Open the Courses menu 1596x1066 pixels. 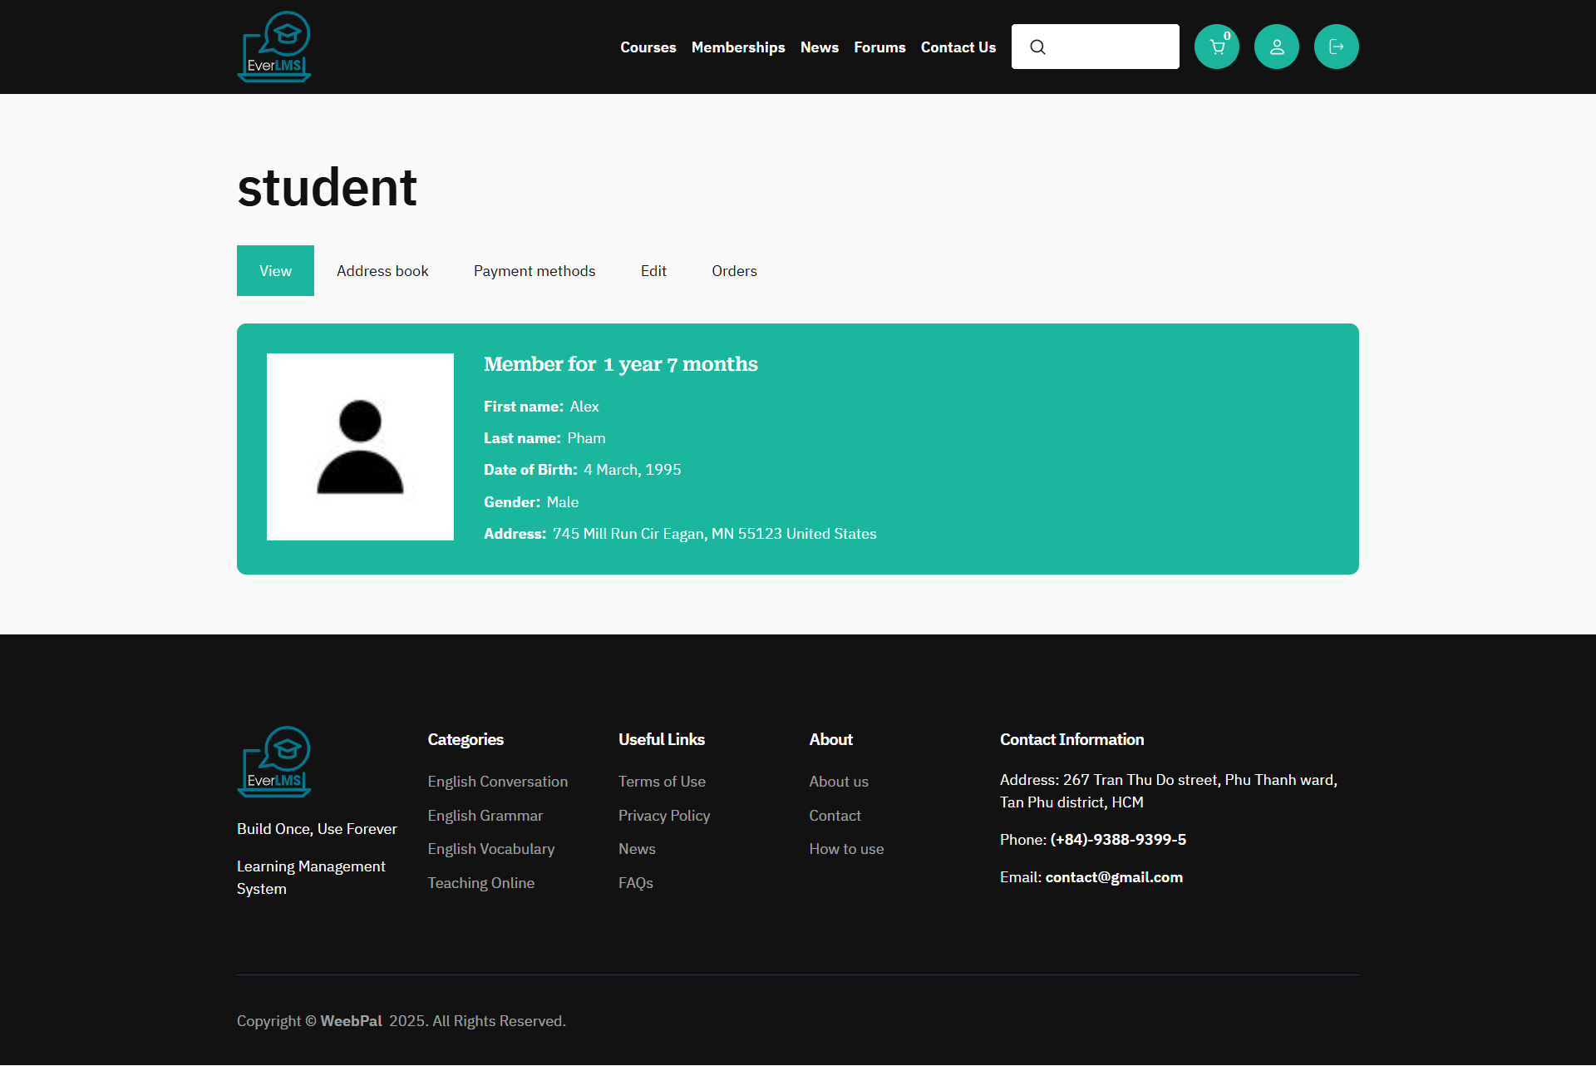648,47
